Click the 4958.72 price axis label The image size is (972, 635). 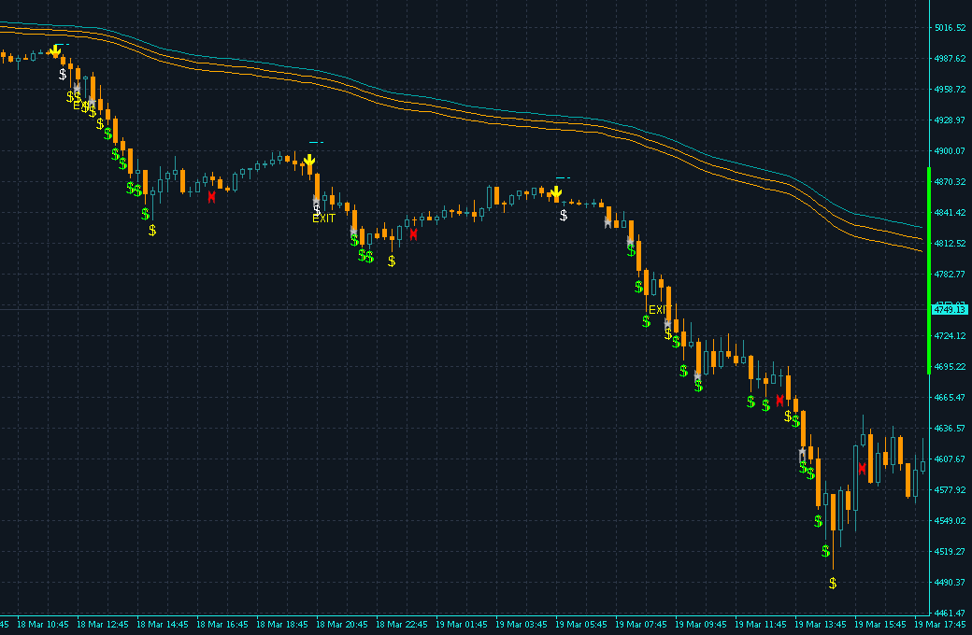[951, 90]
